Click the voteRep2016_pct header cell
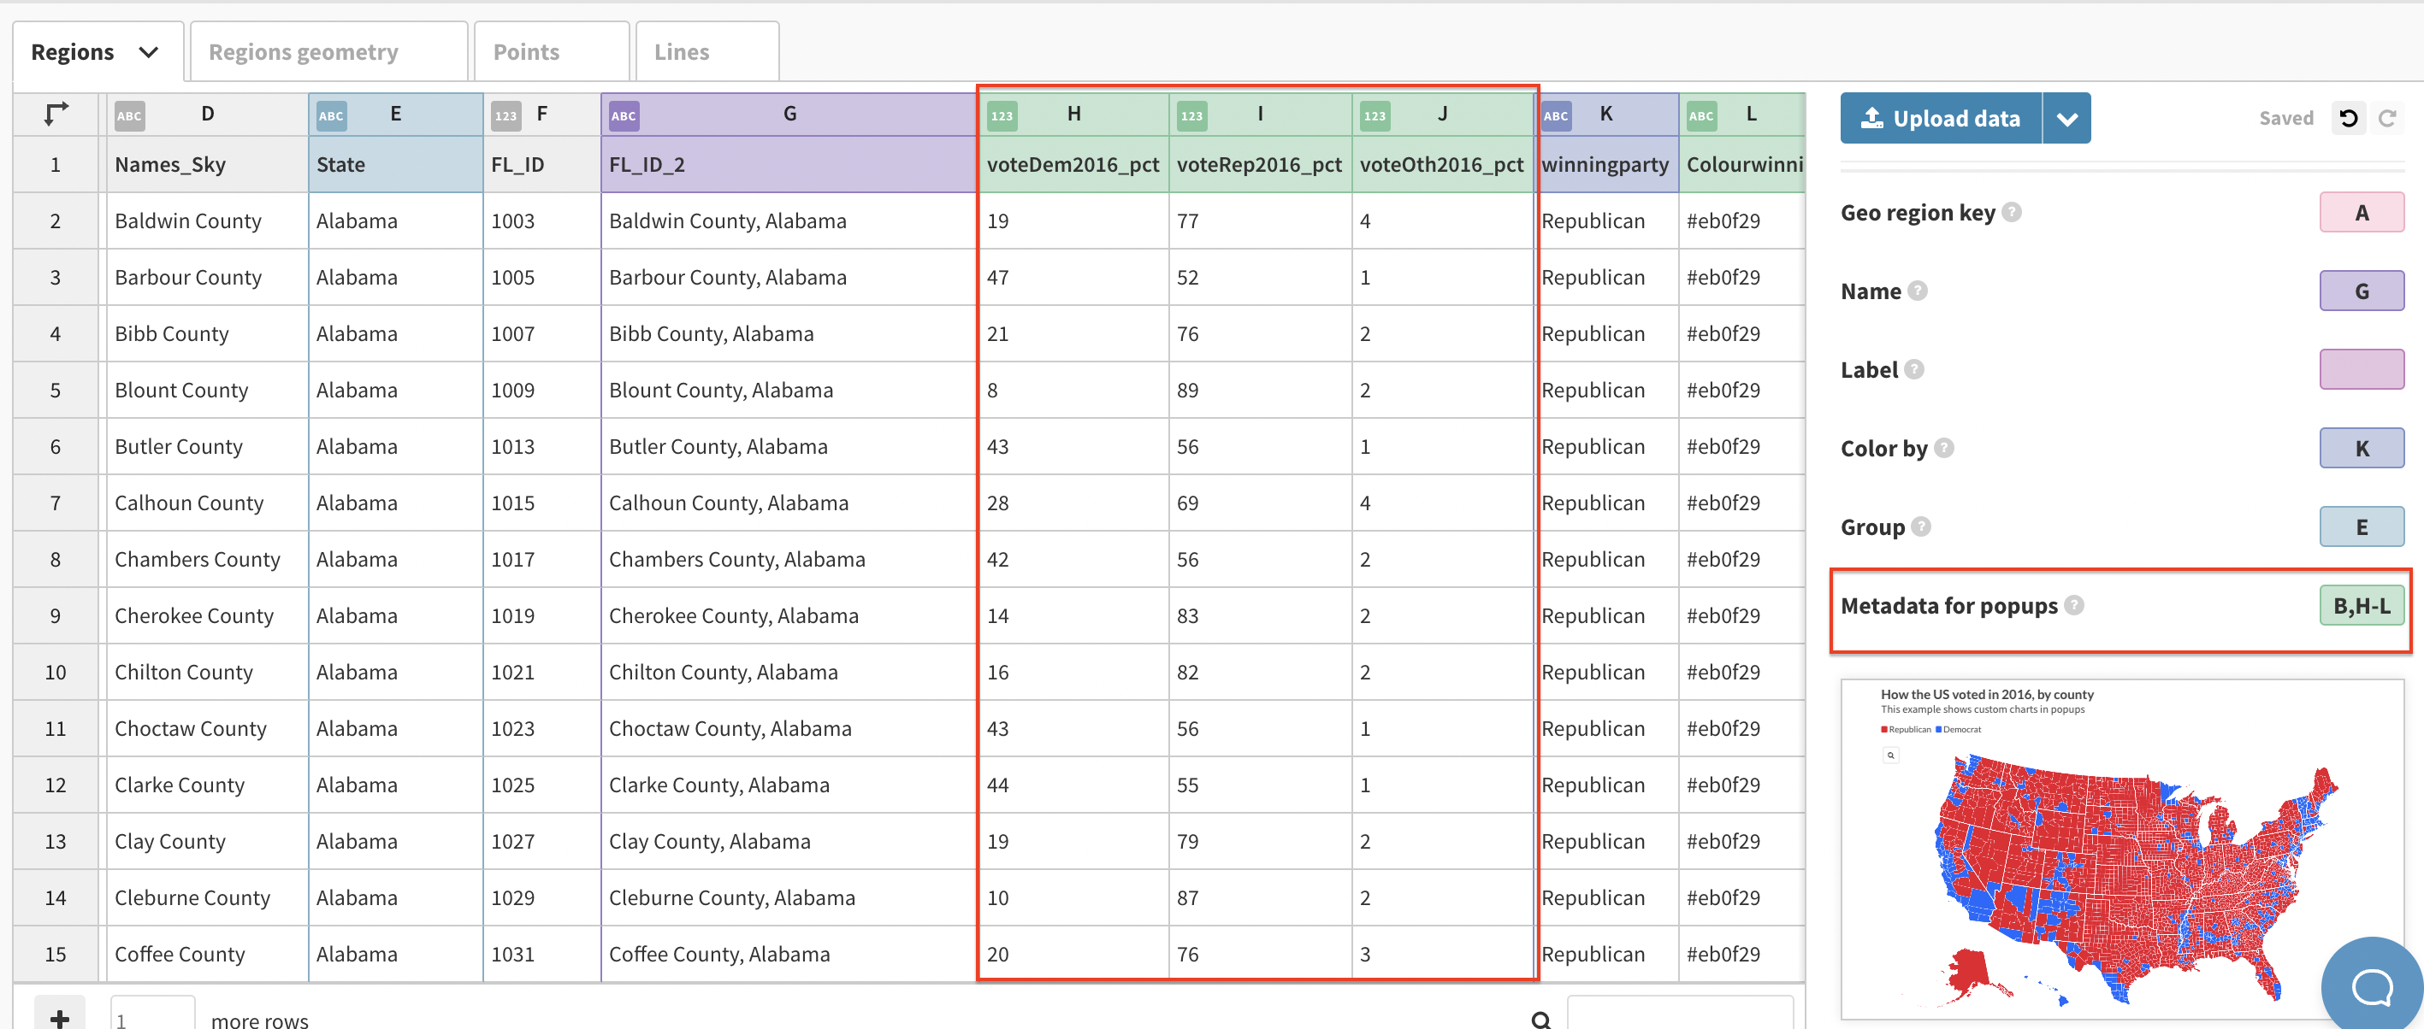 pyautogui.click(x=1260, y=165)
